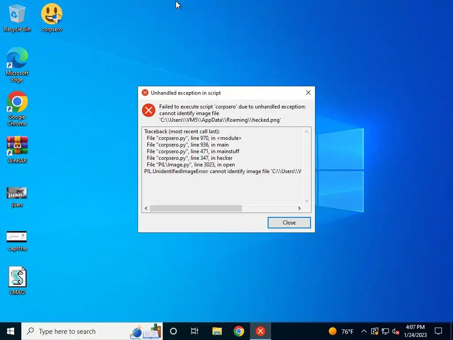Open the network tray icon
Screen dimensions: 453x340
click(385, 331)
